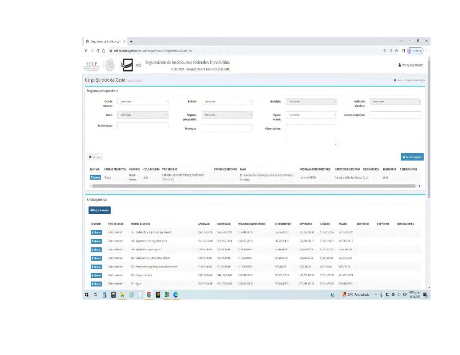Image resolution: width=460 pixels, height=355 pixels.
Task: Open Google Chrome from the taskbar
Action: 149,294
